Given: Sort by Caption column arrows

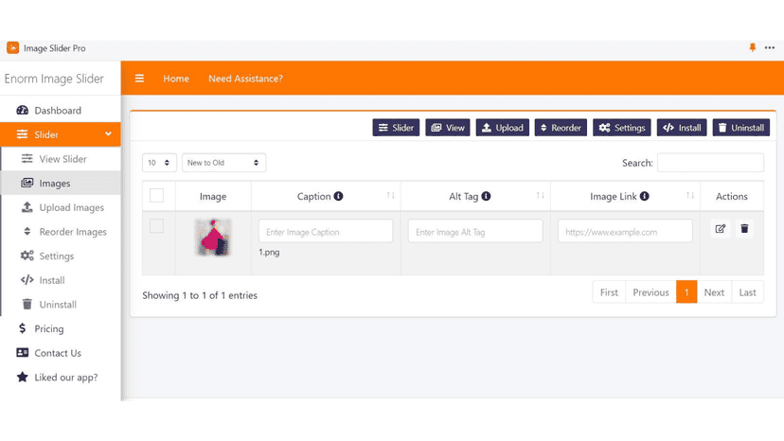Looking at the screenshot, I should coord(390,196).
